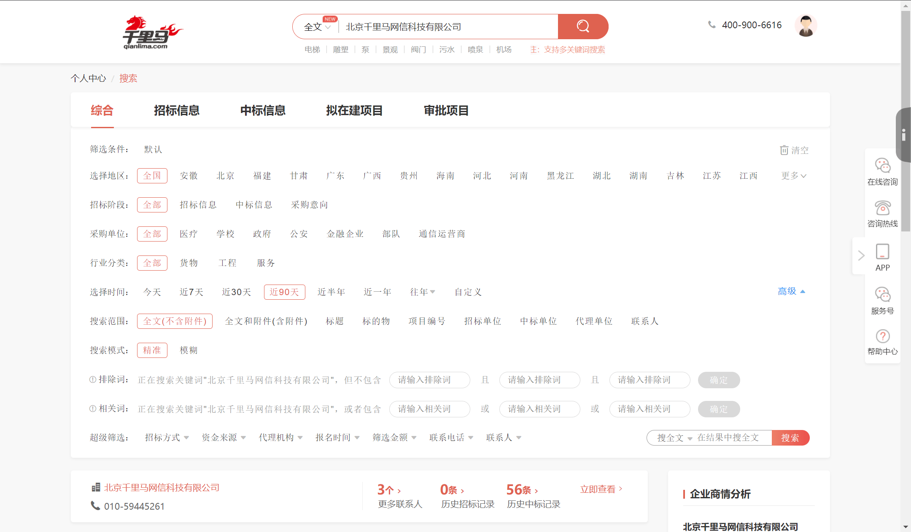Click the phone icon beside 400-900-6616
Image resolution: width=911 pixels, height=532 pixels.
pyautogui.click(x=712, y=25)
